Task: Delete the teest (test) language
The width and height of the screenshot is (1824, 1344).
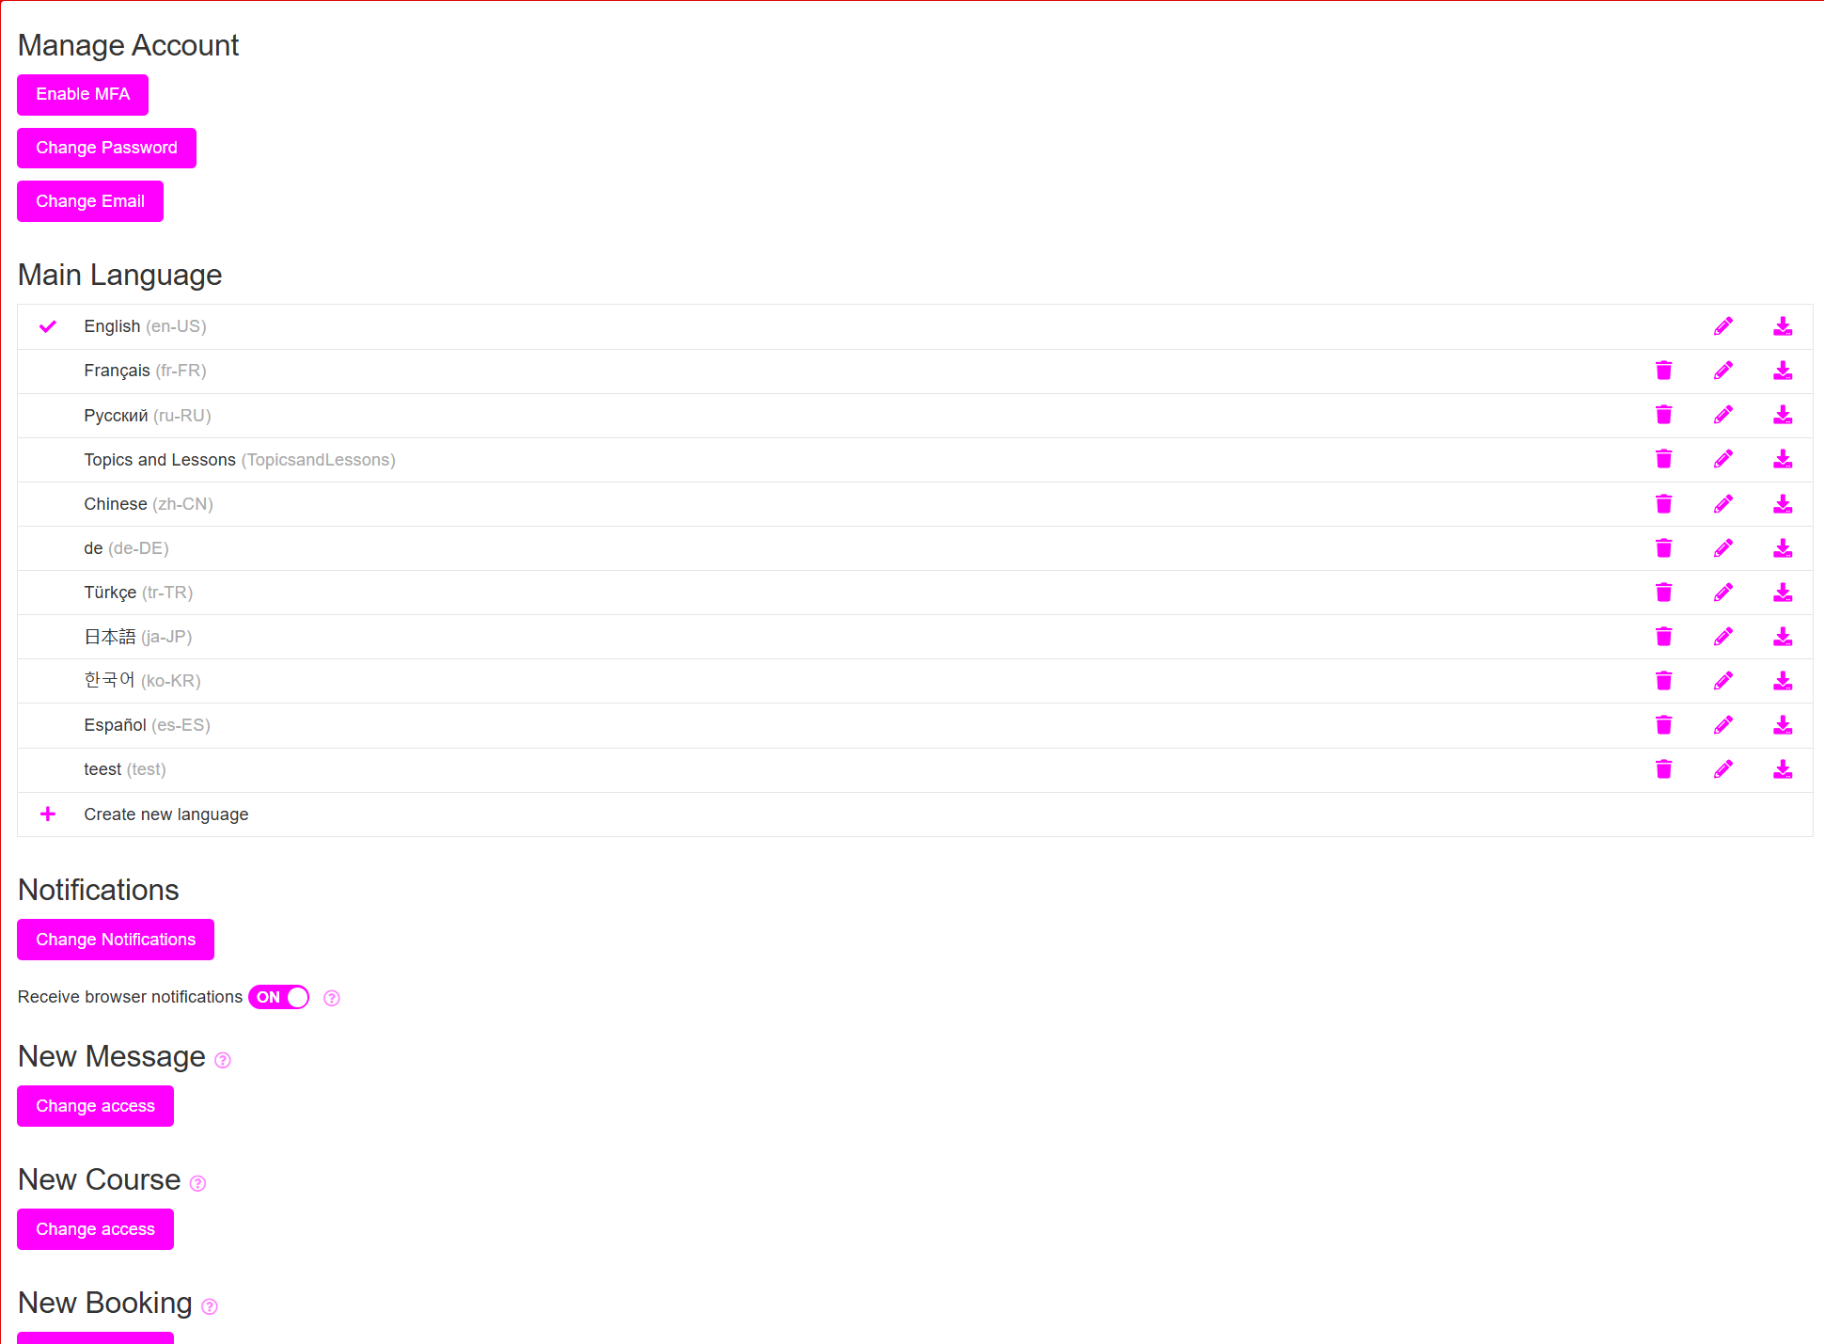Action: pos(1663,769)
